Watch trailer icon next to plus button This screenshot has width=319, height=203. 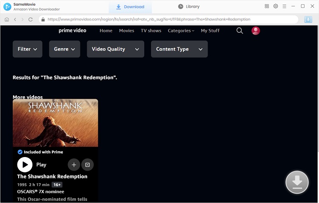point(88,165)
